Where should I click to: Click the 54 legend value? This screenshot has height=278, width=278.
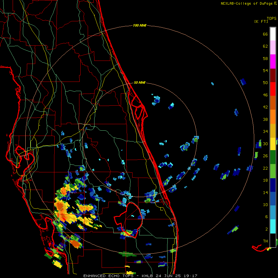tap(265, 70)
